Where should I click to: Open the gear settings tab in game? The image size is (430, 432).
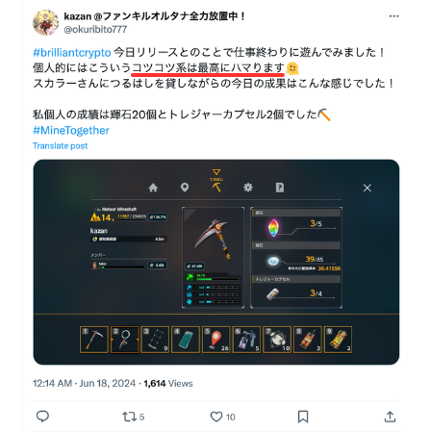(x=248, y=188)
